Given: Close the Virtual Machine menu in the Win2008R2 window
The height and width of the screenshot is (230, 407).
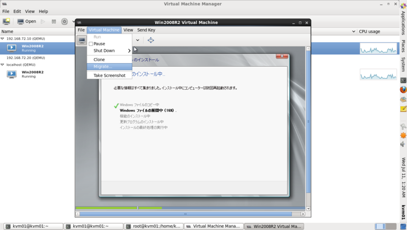Looking at the screenshot, I should coord(104,30).
